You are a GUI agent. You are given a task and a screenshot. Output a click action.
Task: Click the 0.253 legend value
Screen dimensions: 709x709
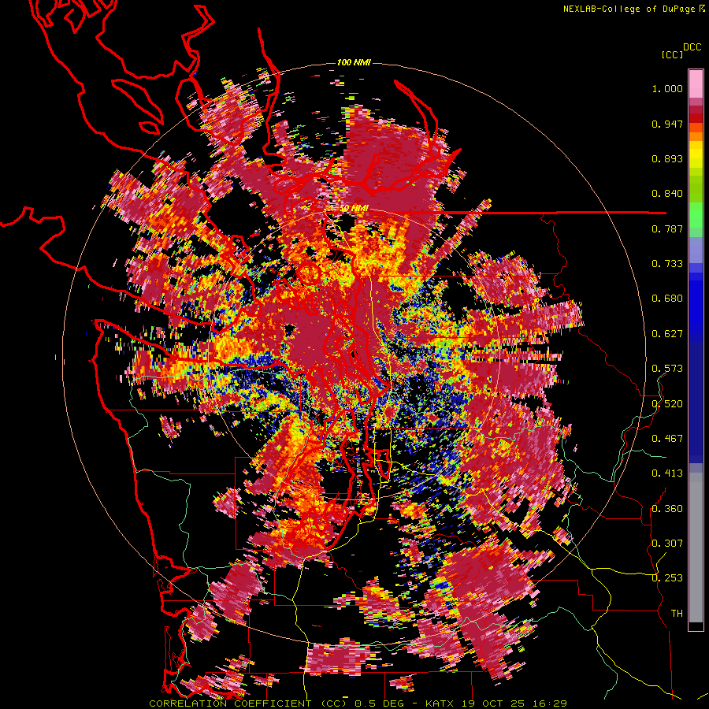pyautogui.click(x=667, y=578)
